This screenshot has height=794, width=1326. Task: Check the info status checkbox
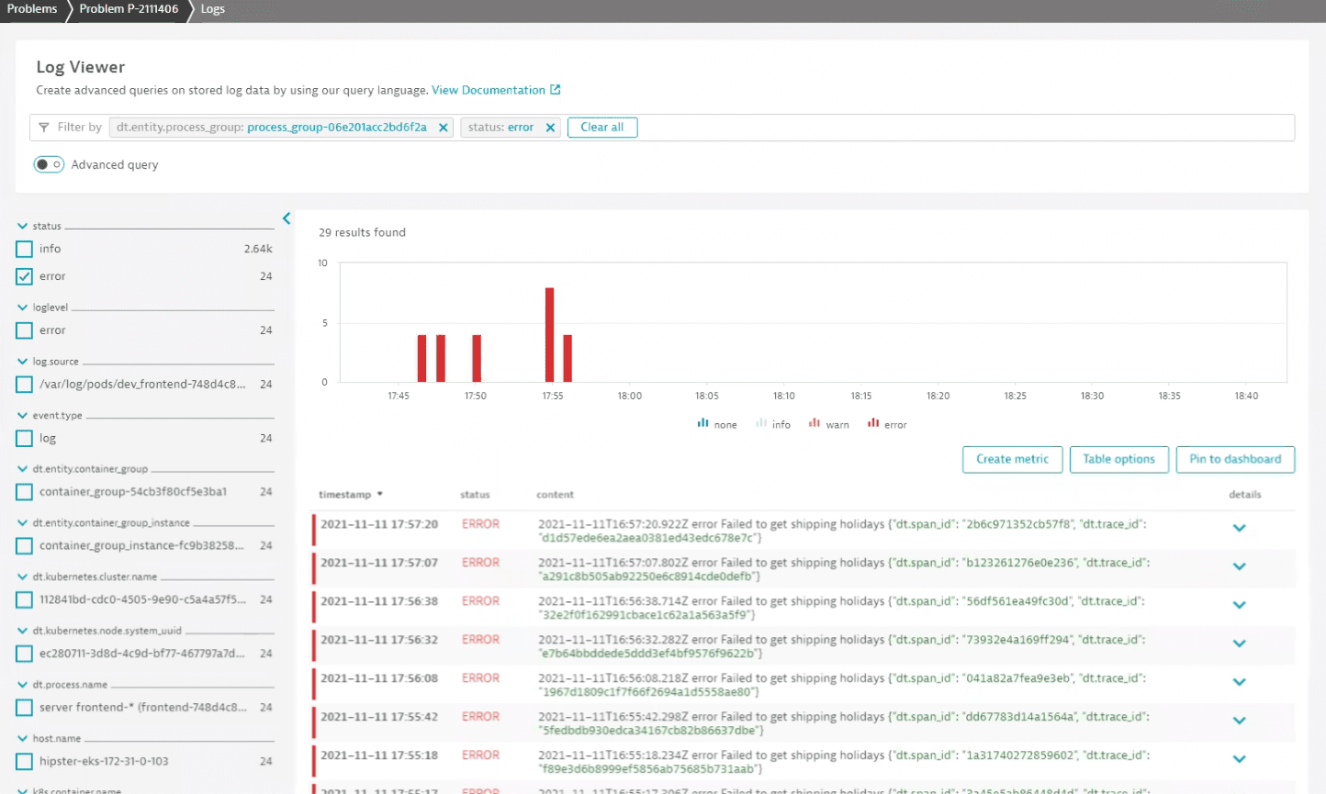(25, 249)
